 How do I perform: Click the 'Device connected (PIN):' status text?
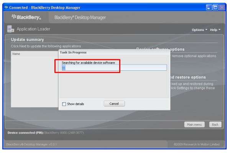pyautogui.click(x=26, y=133)
